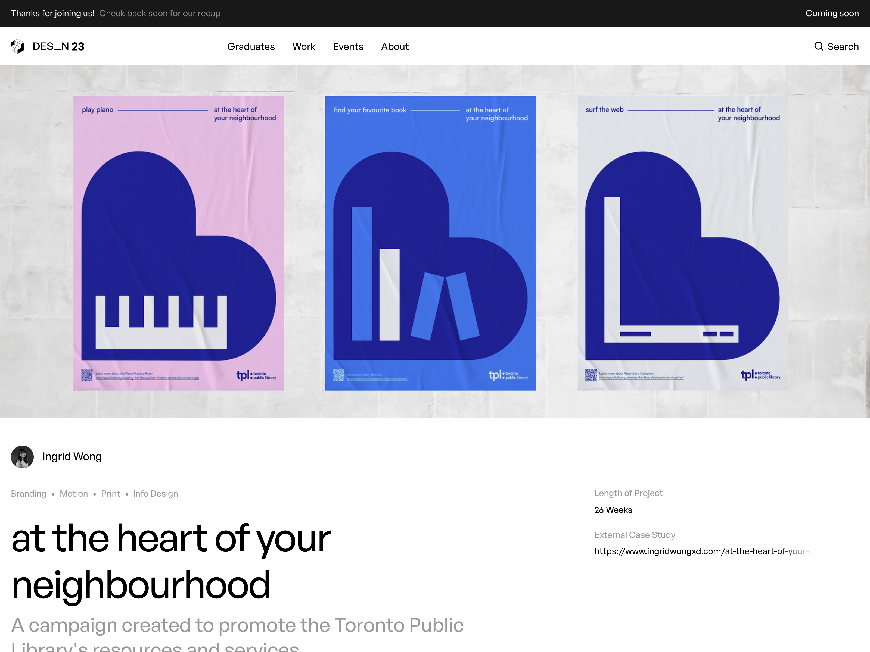Image resolution: width=870 pixels, height=652 pixels.
Task: Select the Motion tag
Action: 74,494
